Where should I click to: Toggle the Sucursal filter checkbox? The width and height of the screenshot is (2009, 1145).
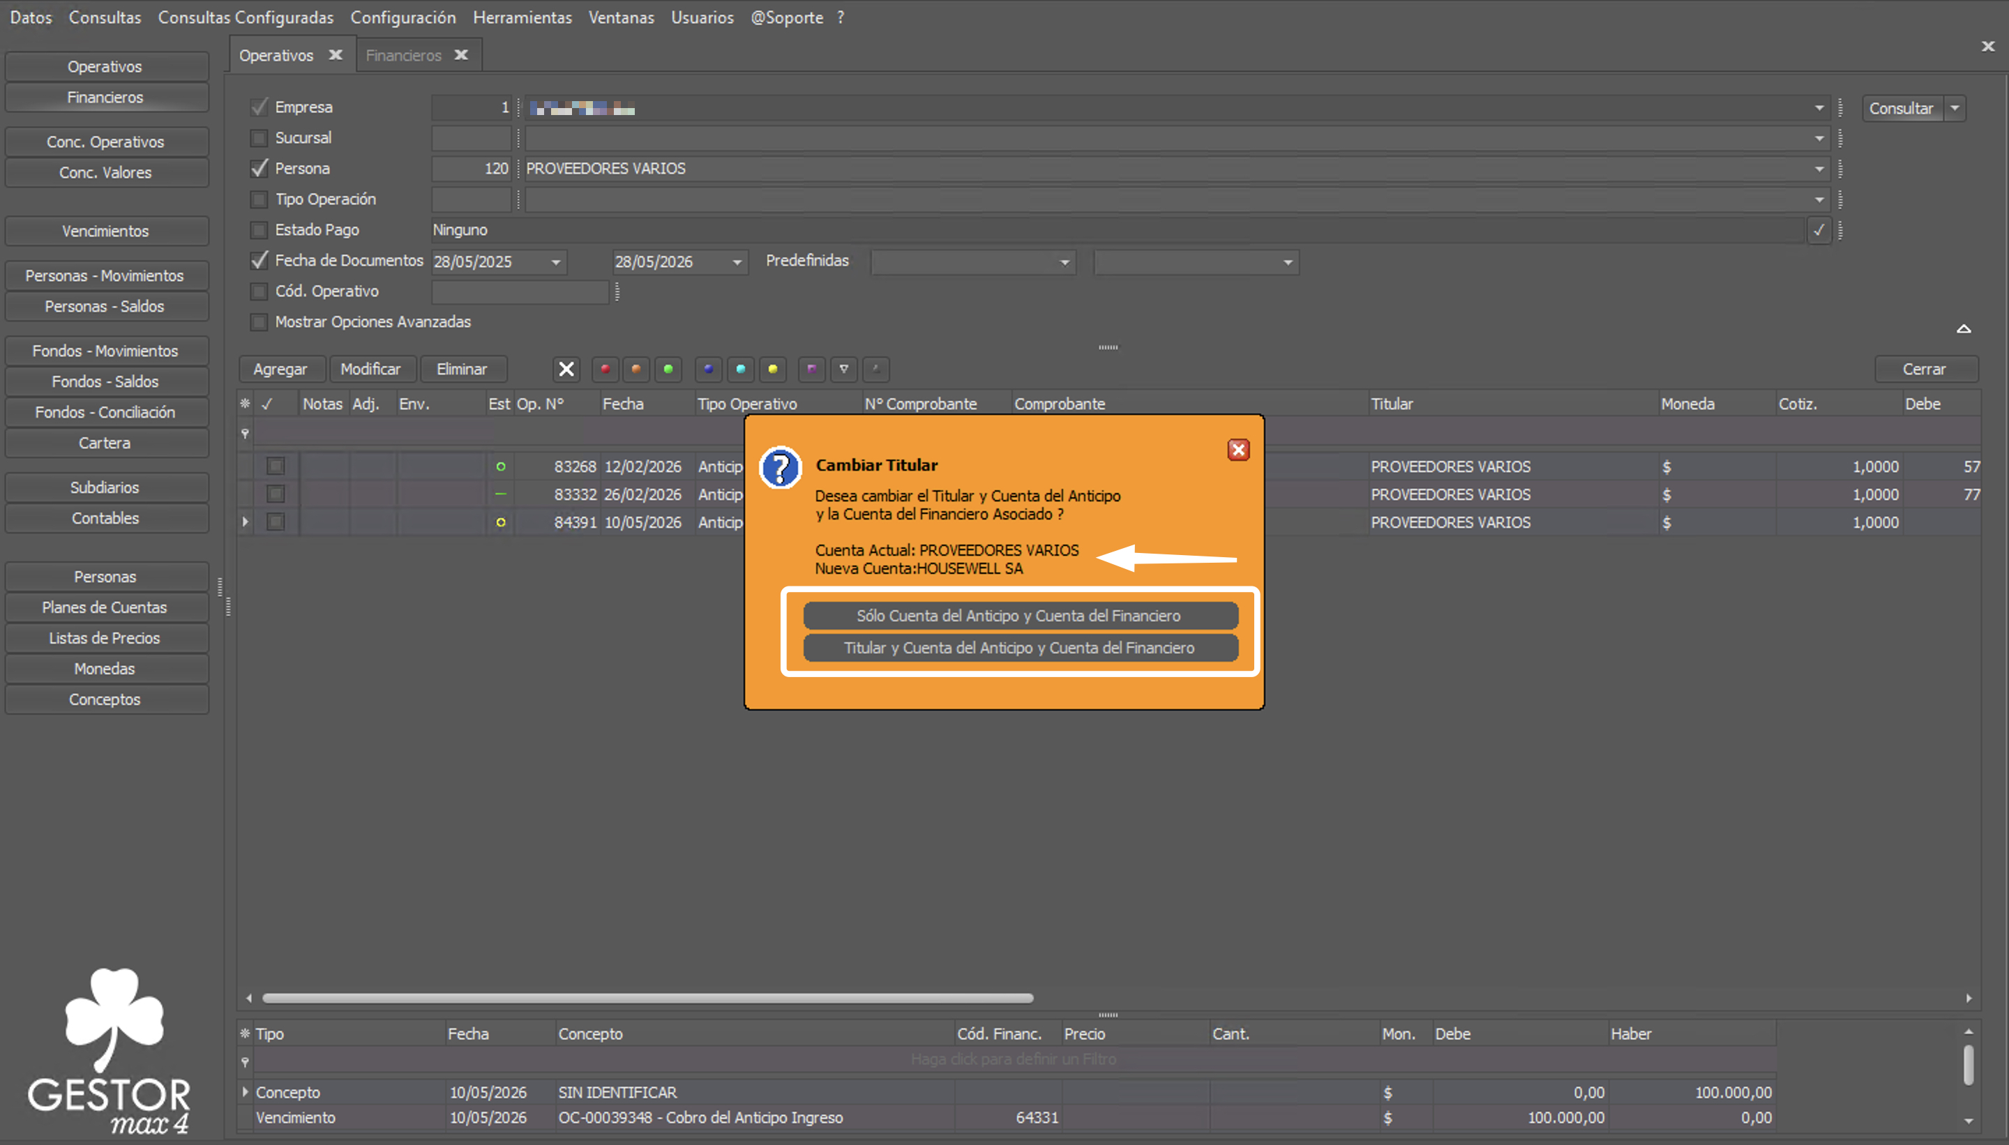[259, 138]
